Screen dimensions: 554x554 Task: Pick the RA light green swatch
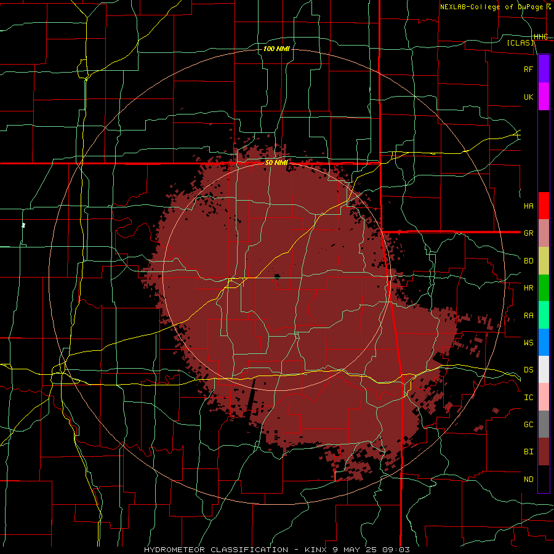click(544, 315)
